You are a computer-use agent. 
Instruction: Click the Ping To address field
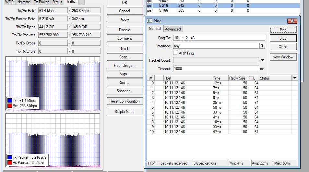tap(219, 38)
